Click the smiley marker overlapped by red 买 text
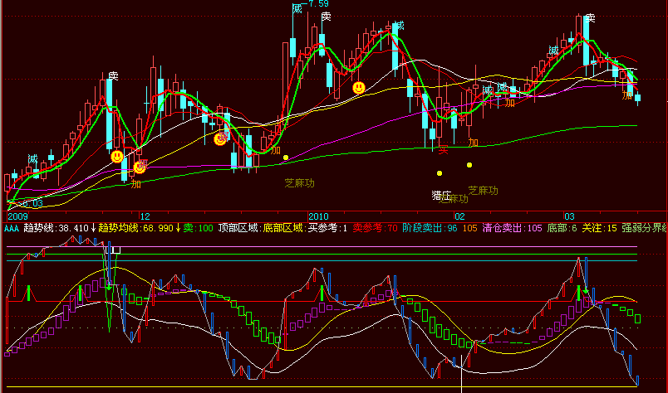Screen dimensions: 668x393 click(x=220, y=138)
